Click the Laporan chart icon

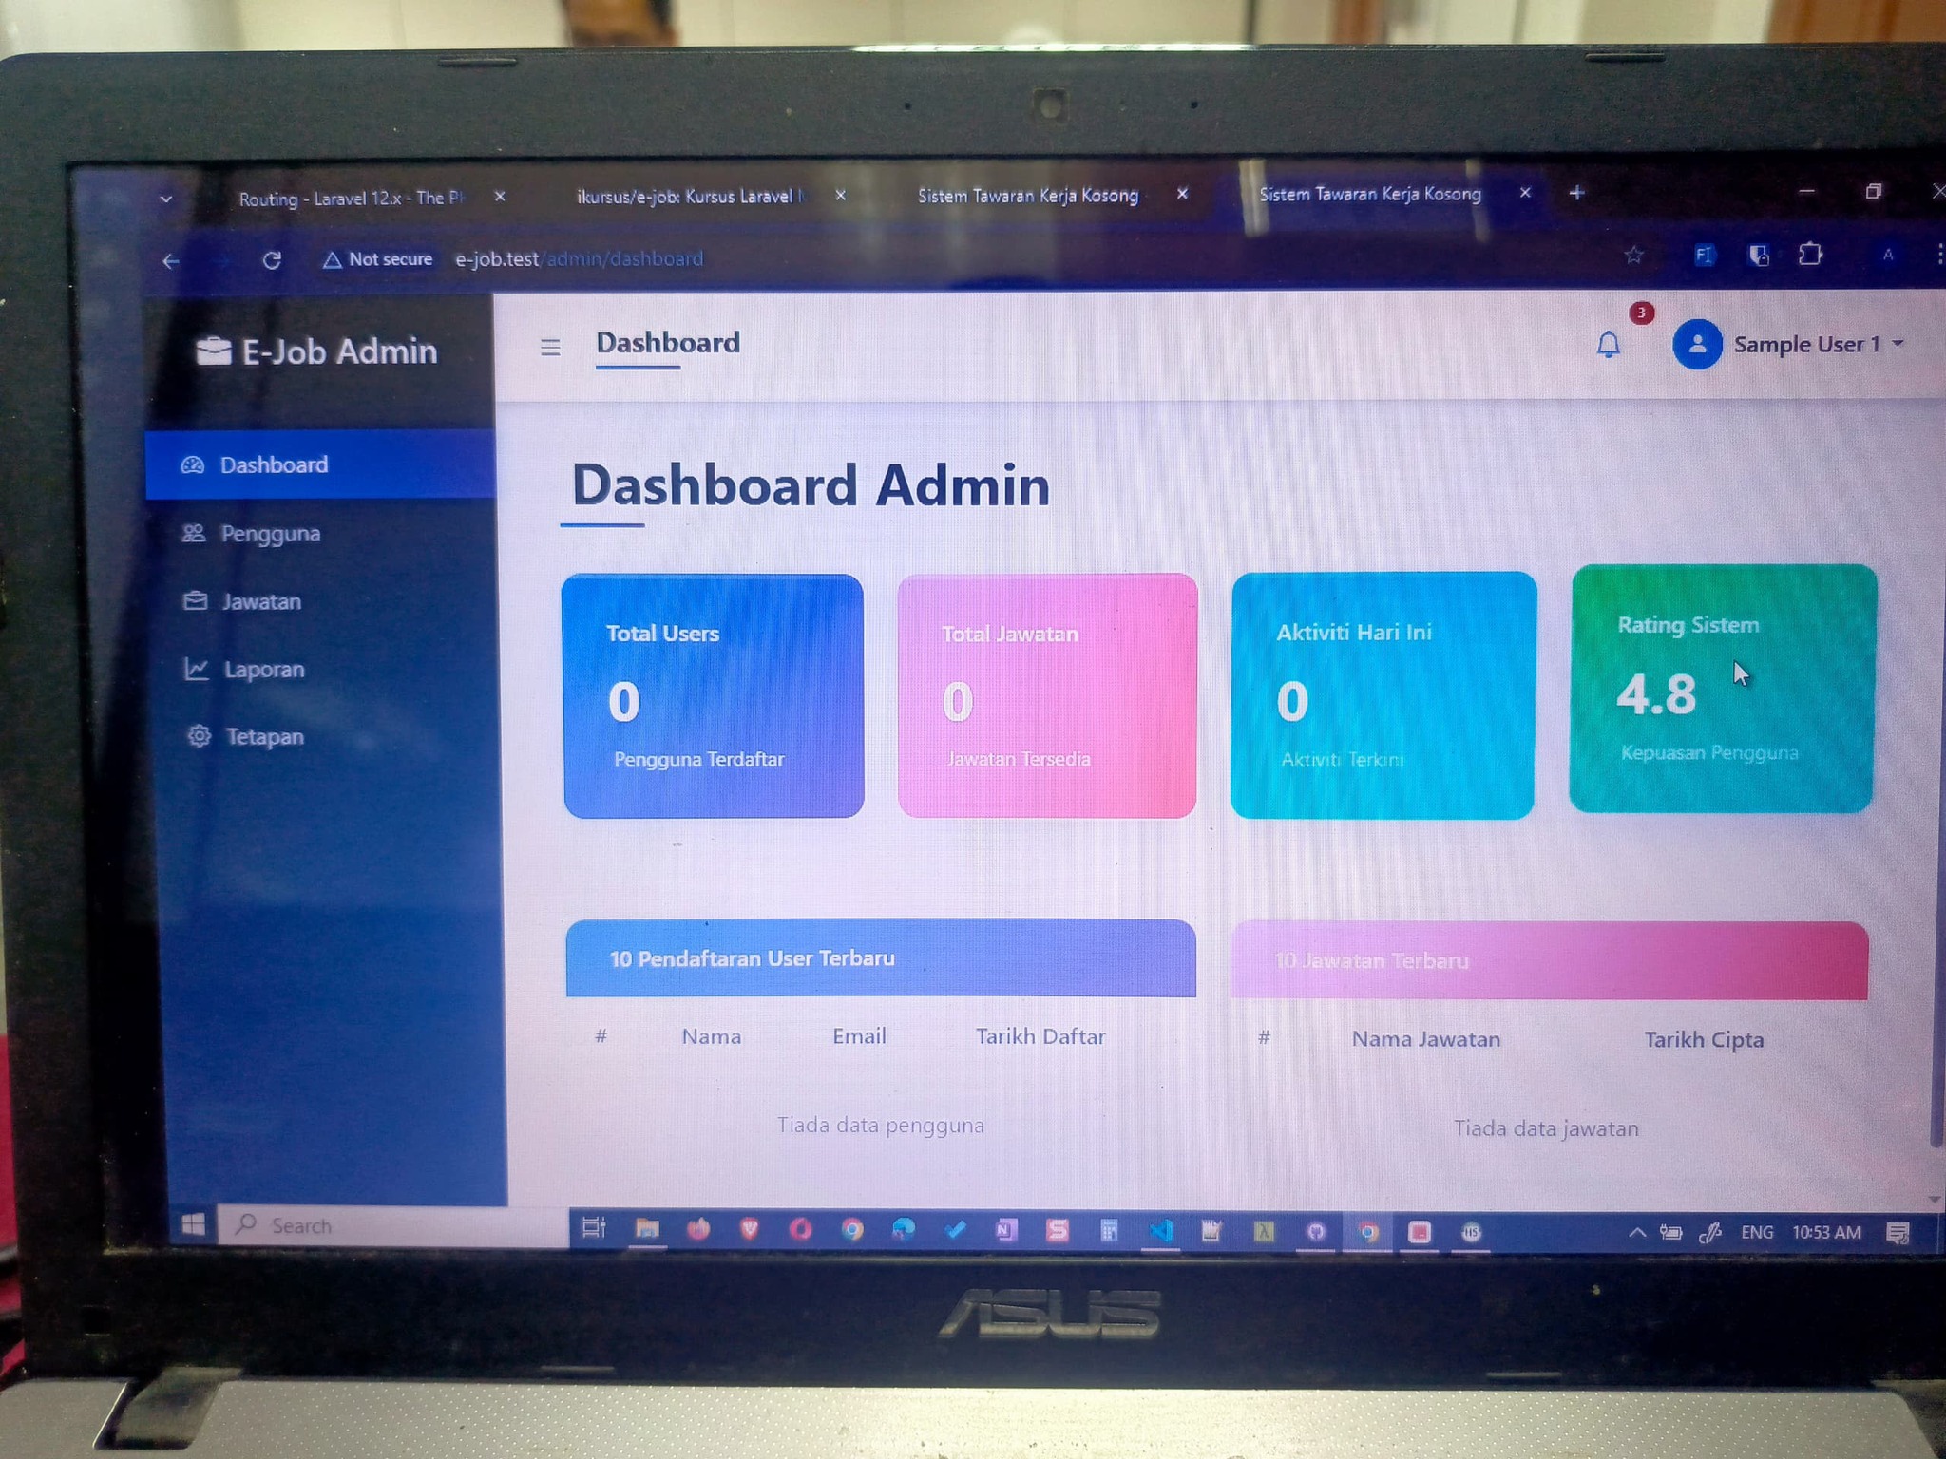point(197,670)
